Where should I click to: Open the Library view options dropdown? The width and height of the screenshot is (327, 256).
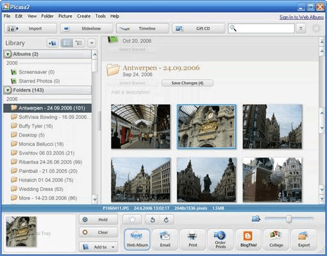tap(92, 43)
